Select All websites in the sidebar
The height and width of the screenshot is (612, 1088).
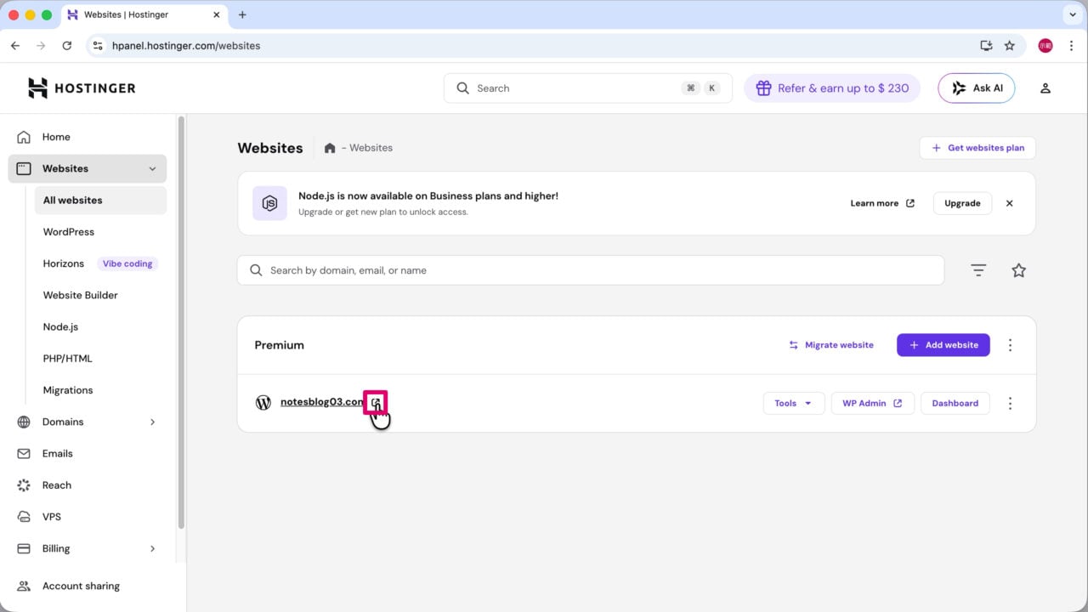[x=100, y=201]
